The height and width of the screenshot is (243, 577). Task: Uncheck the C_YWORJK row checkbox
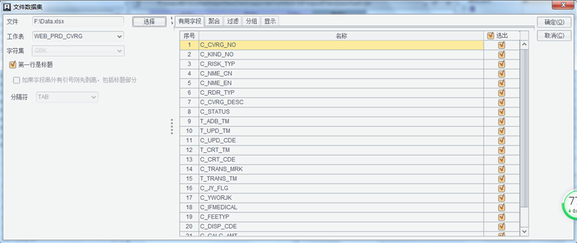[502, 198]
